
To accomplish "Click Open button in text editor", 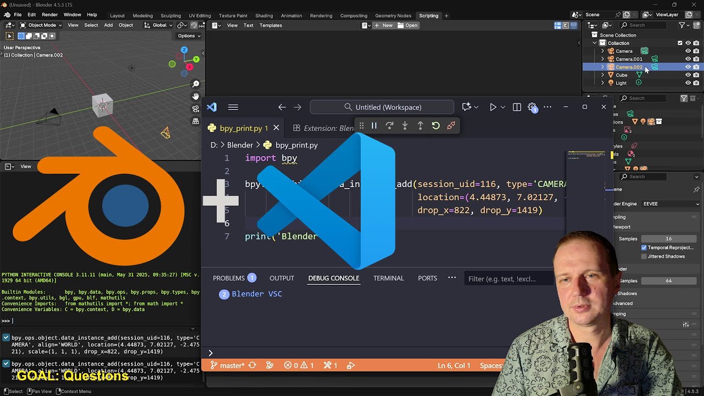I will pos(408,25).
